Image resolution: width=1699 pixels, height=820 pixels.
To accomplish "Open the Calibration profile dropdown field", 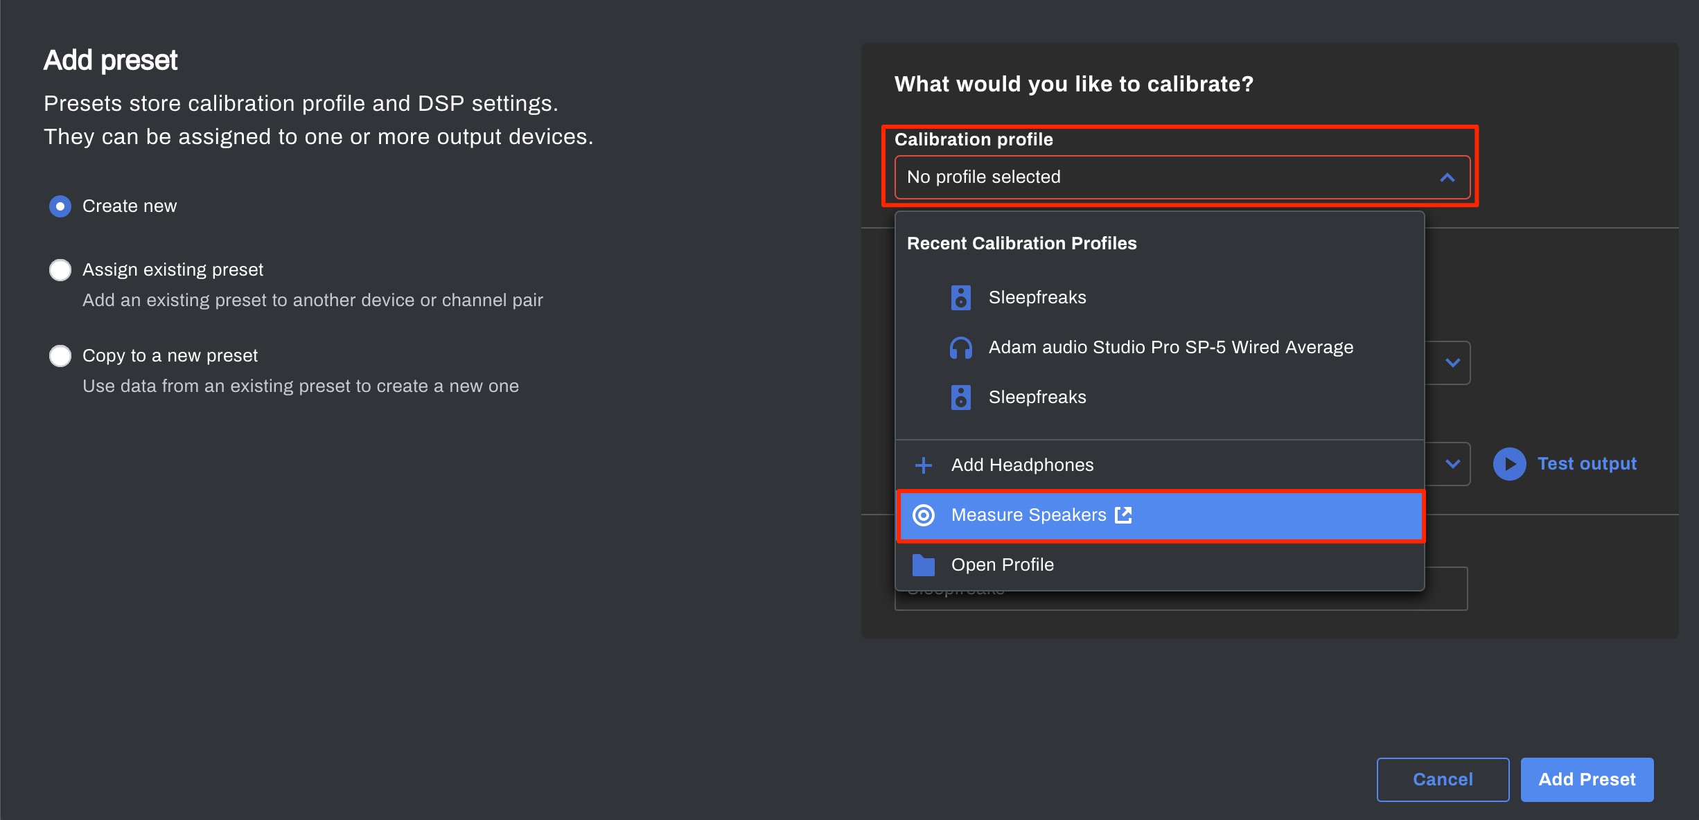I will coord(1182,177).
